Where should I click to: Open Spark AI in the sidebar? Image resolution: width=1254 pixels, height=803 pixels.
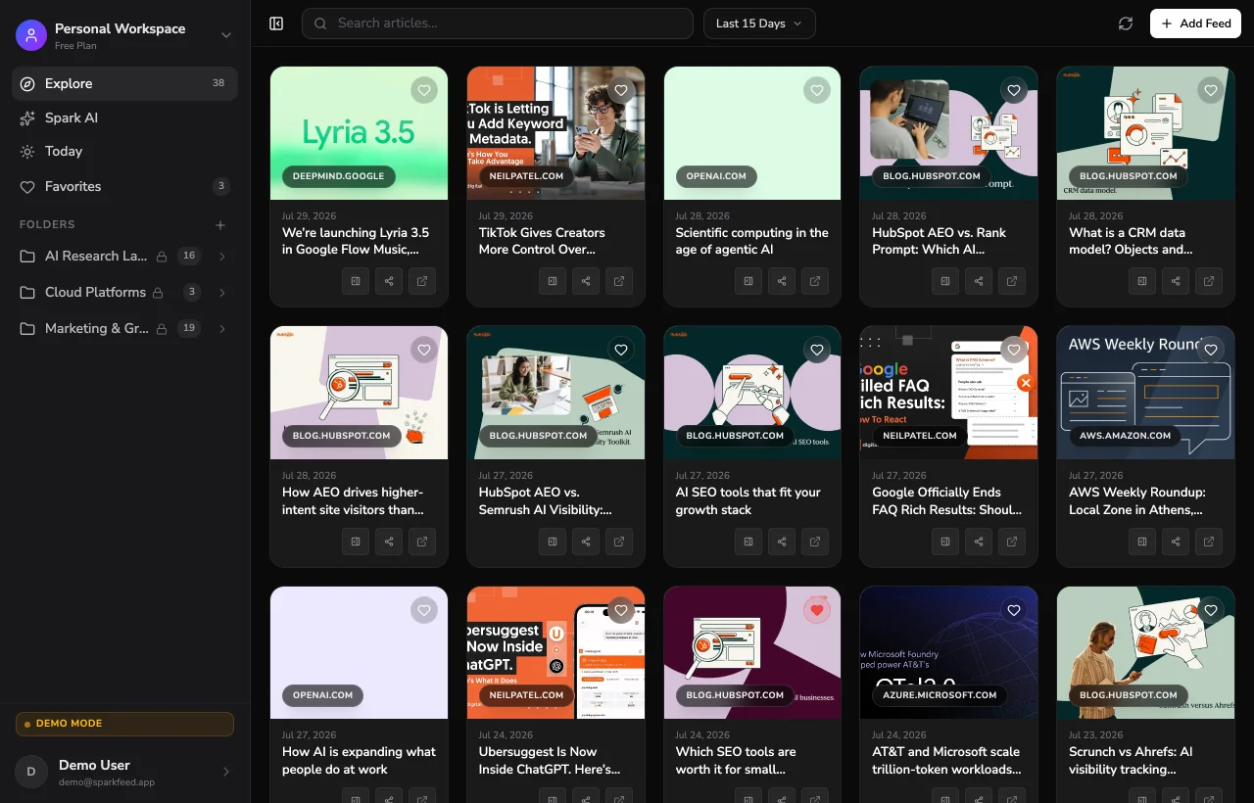click(x=124, y=118)
